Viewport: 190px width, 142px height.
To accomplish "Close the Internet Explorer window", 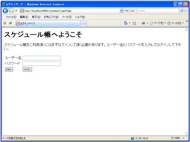I will [x=186, y=4].
